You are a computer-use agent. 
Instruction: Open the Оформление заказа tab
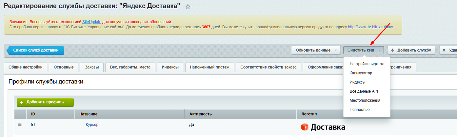coord(323,67)
